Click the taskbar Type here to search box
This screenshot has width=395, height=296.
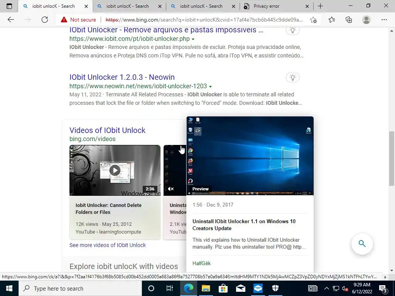click(x=80, y=288)
